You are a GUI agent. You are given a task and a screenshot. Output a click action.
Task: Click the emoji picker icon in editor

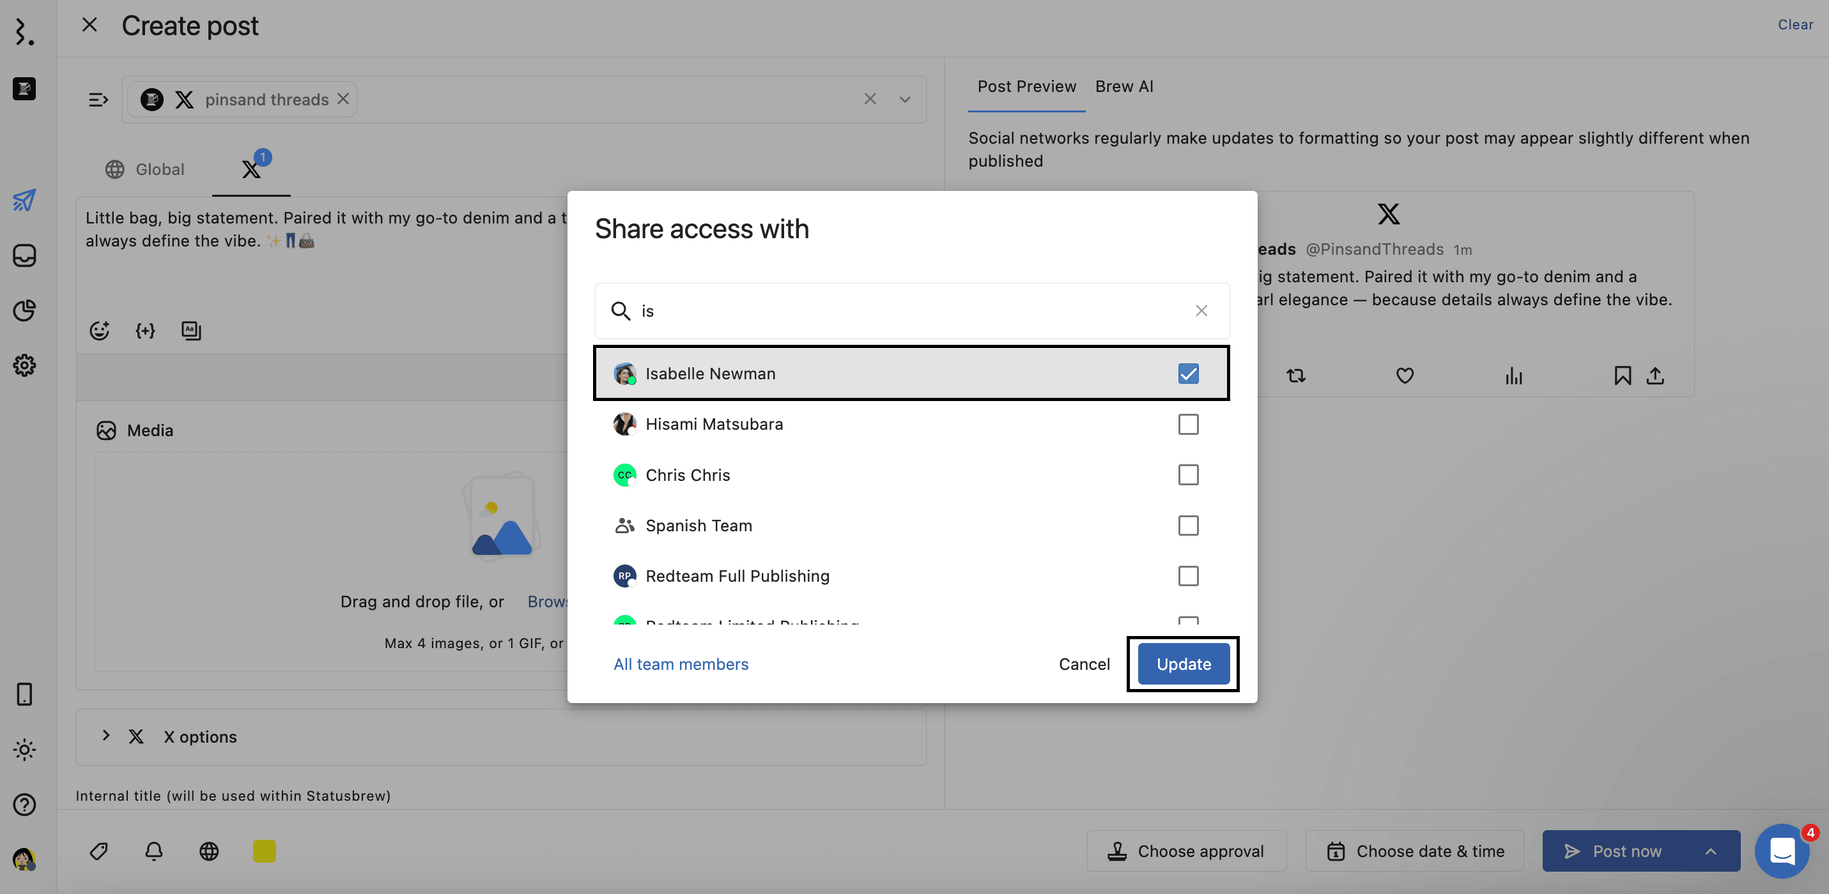click(100, 331)
